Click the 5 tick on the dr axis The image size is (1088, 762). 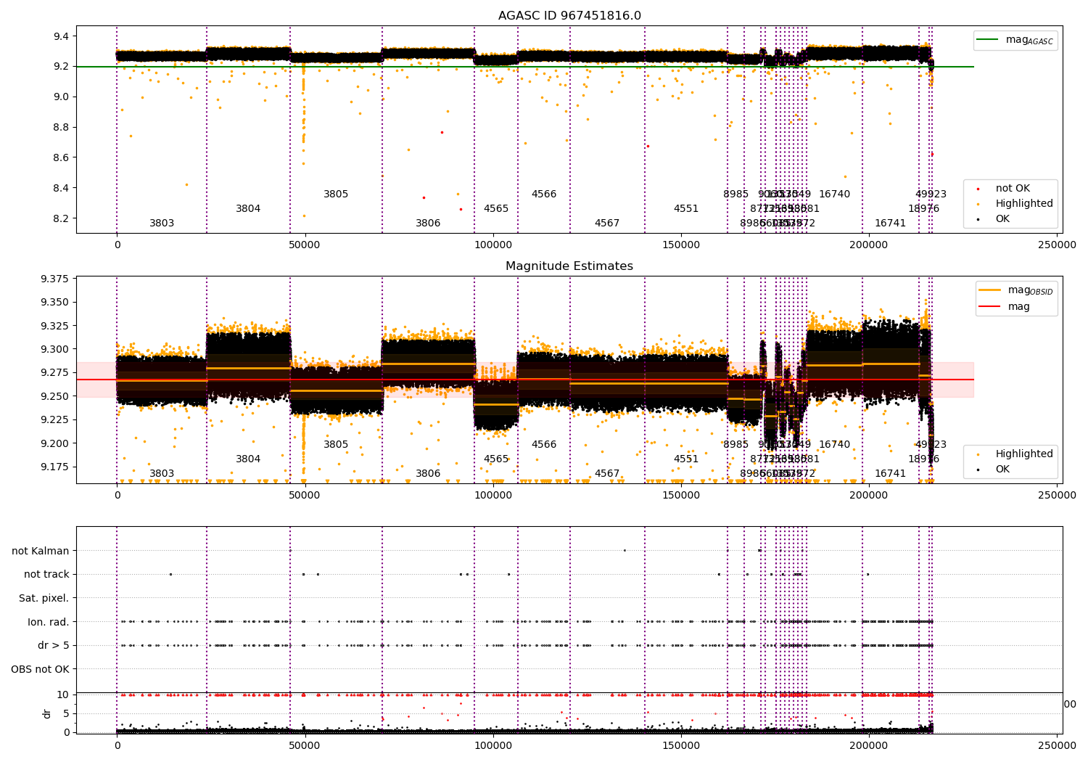pyautogui.click(x=67, y=714)
